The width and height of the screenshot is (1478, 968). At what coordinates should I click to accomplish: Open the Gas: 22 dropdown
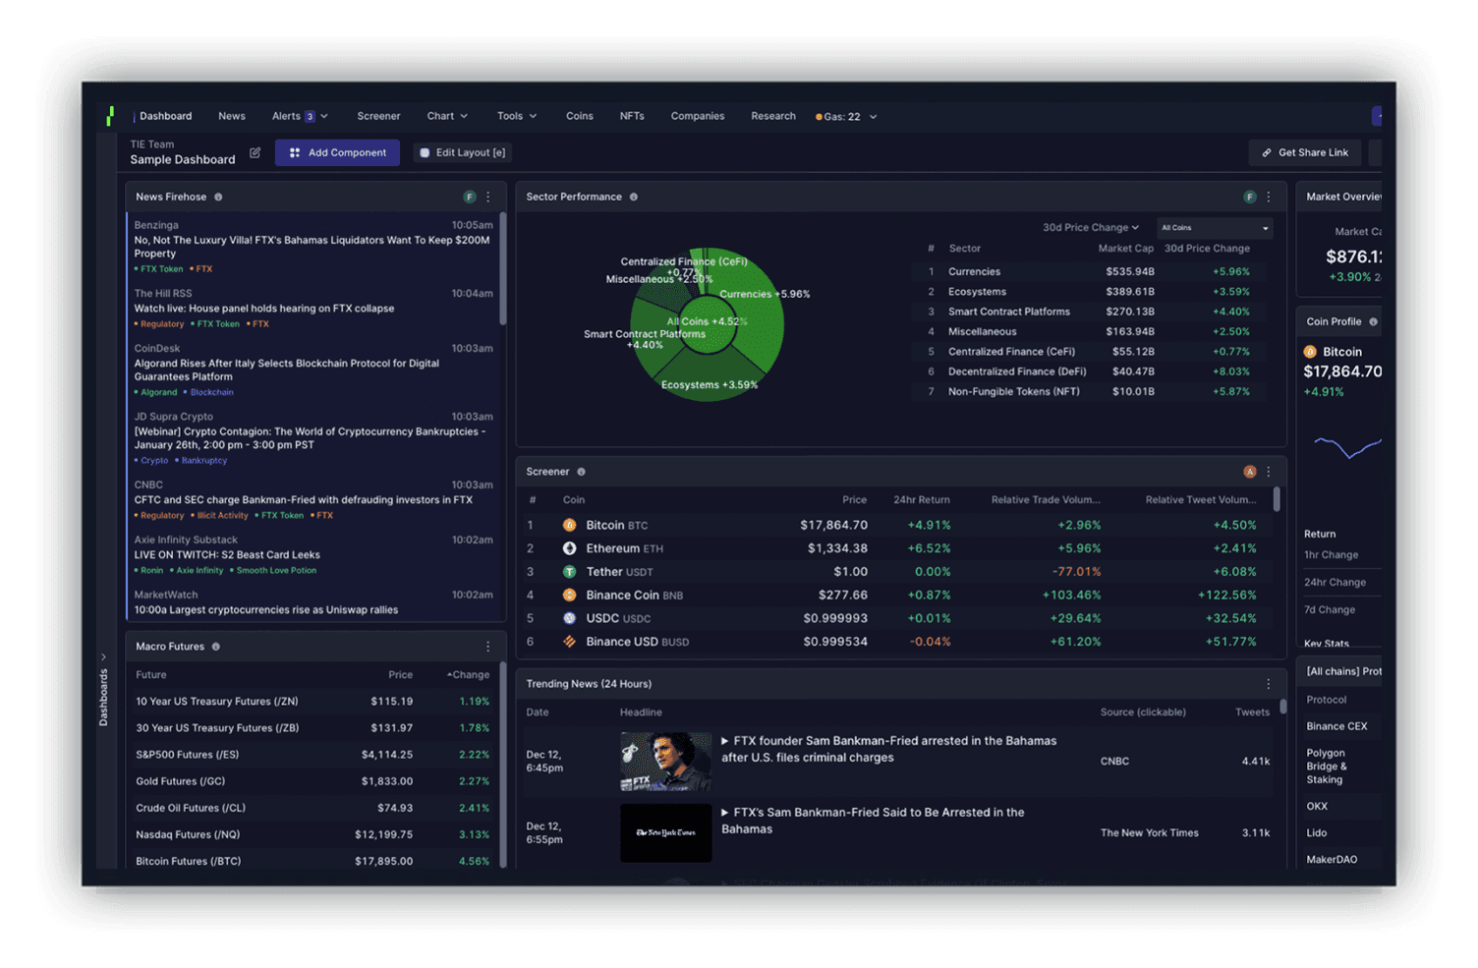pos(845,117)
